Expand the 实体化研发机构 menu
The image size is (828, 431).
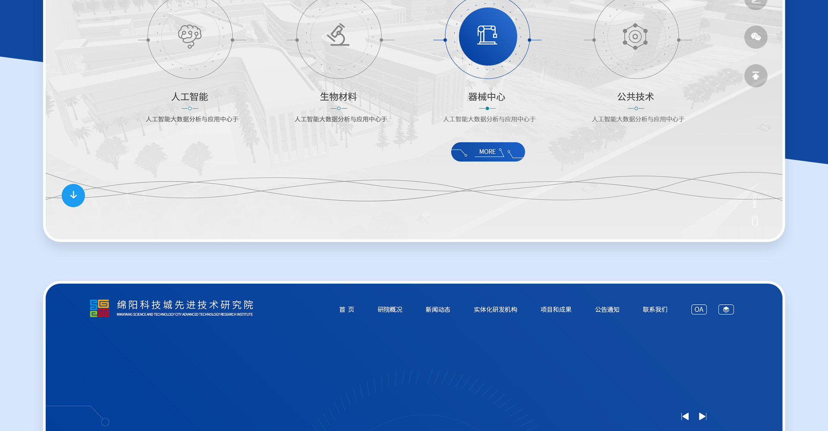click(x=495, y=309)
